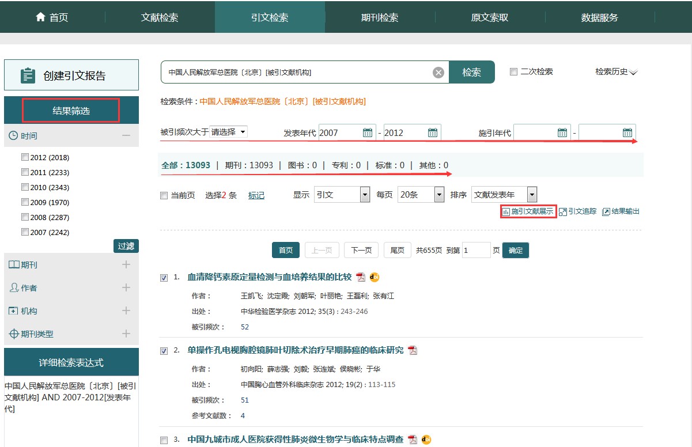Viewport: 692px width, 447px height.
Task: Open the 被引频次大于 请选择 dropdown
Action: point(229,132)
